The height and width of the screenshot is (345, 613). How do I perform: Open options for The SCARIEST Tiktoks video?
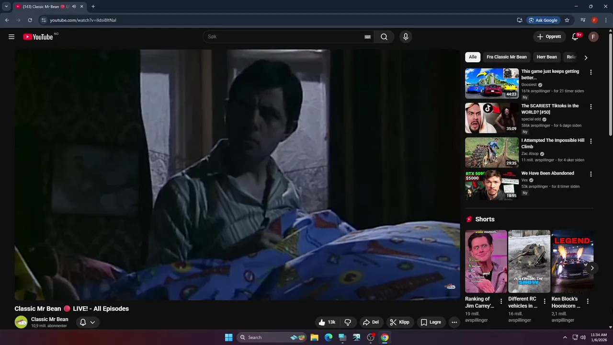coord(590,107)
